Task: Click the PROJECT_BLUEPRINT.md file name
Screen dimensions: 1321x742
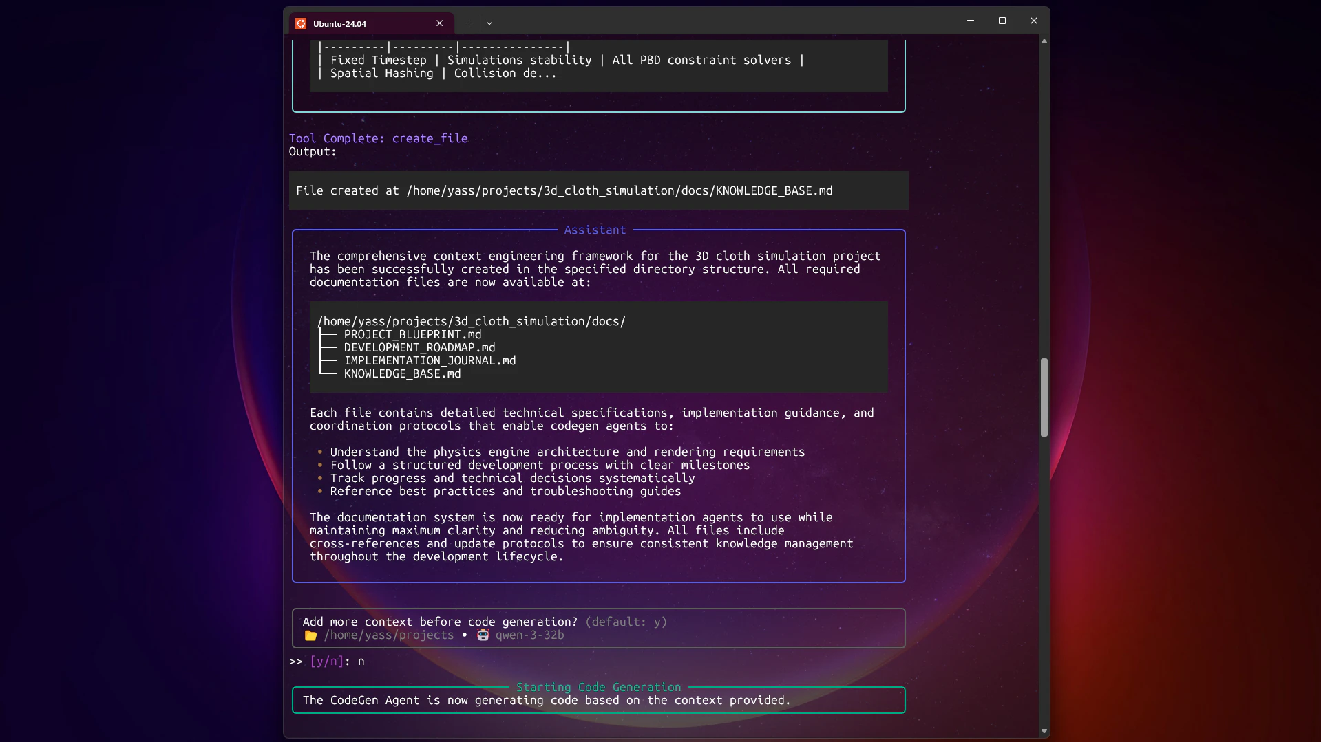Action: point(412,335)
